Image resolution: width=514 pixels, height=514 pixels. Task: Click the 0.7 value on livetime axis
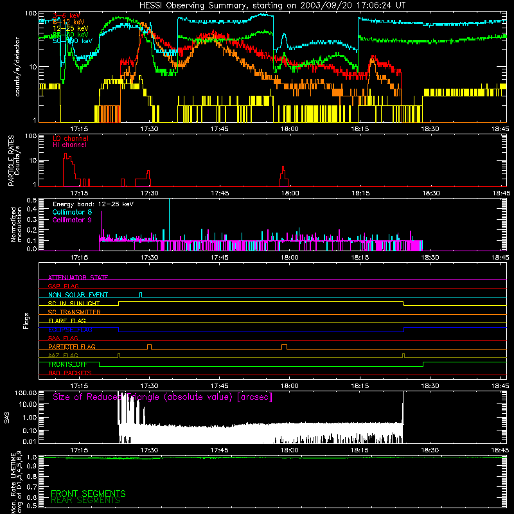pyautogui.click(x=31, y=487)
